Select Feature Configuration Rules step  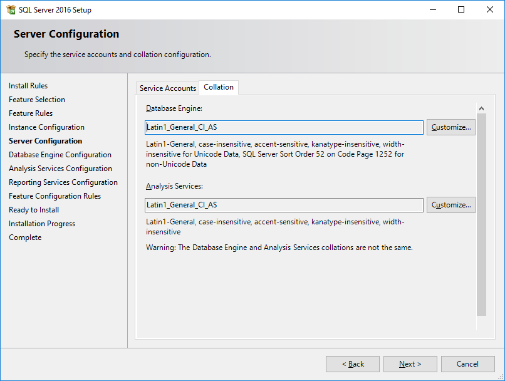click(55, 196)
